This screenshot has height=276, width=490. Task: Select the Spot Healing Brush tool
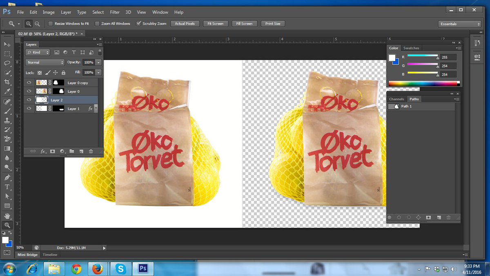[7, 101]
